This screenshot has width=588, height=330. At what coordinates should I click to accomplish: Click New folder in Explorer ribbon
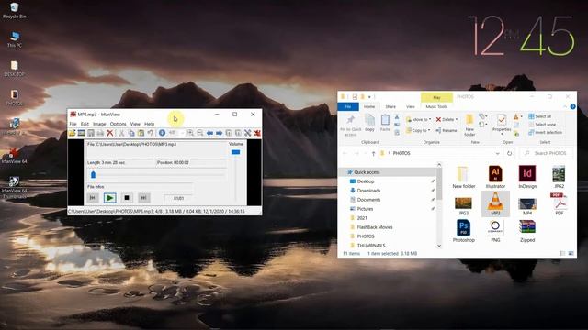coord(469,126)
